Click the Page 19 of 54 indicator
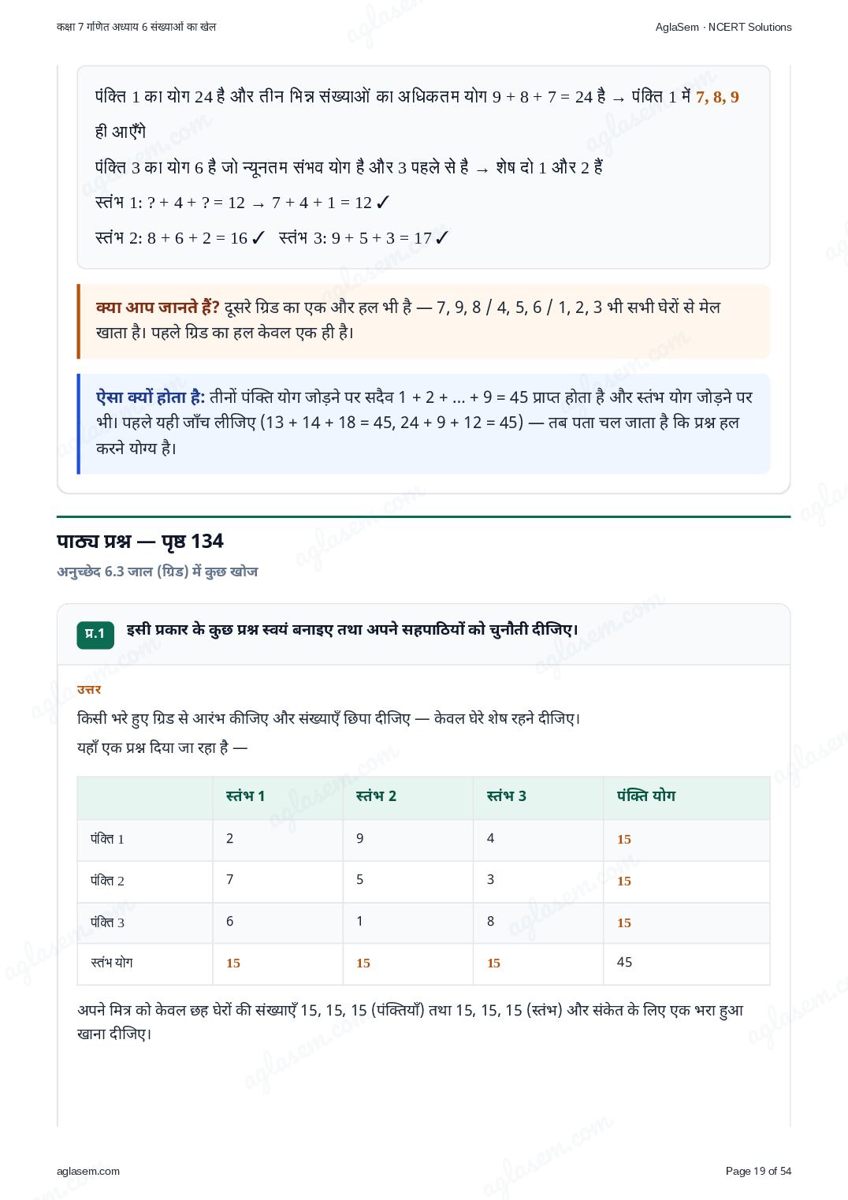 tap(758, 1171)
